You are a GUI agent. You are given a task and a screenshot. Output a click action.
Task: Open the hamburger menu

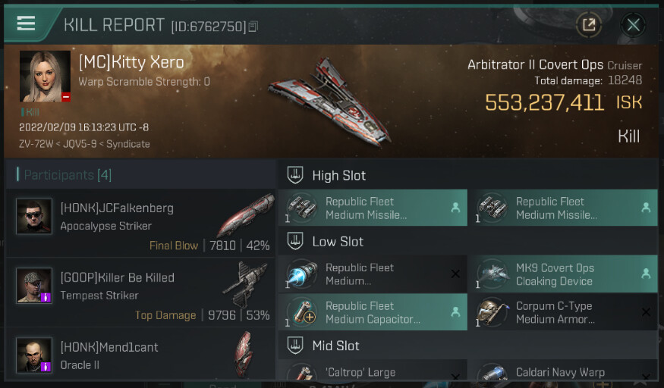tap(26, 23)
